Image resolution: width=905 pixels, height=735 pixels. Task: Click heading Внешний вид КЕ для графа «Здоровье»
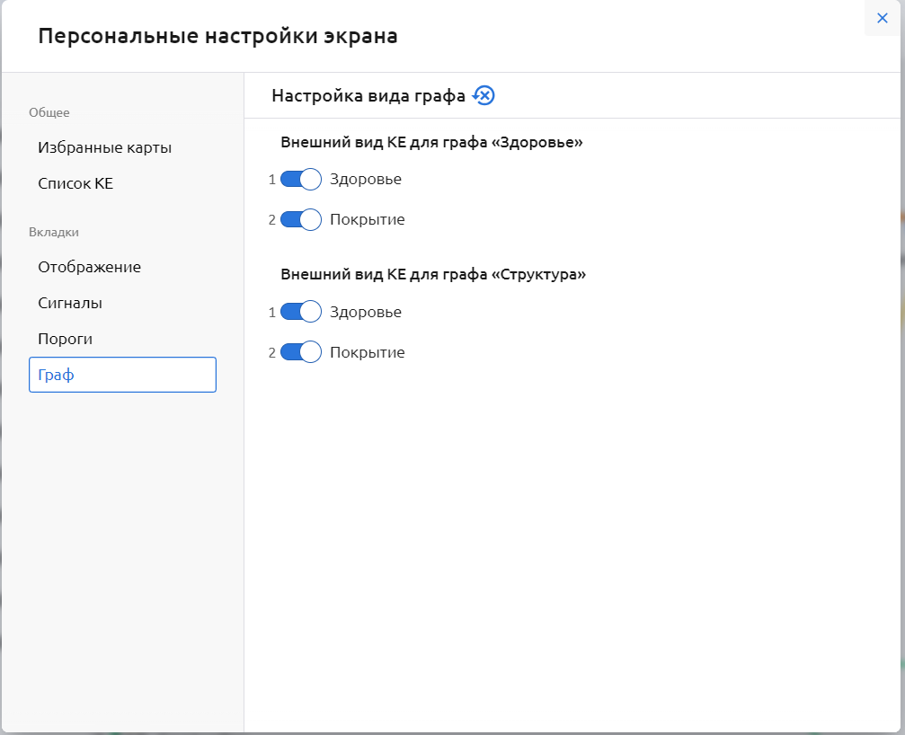point(431,142)
